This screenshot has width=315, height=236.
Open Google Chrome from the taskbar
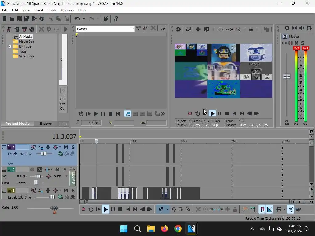click(x=178, y=229)
